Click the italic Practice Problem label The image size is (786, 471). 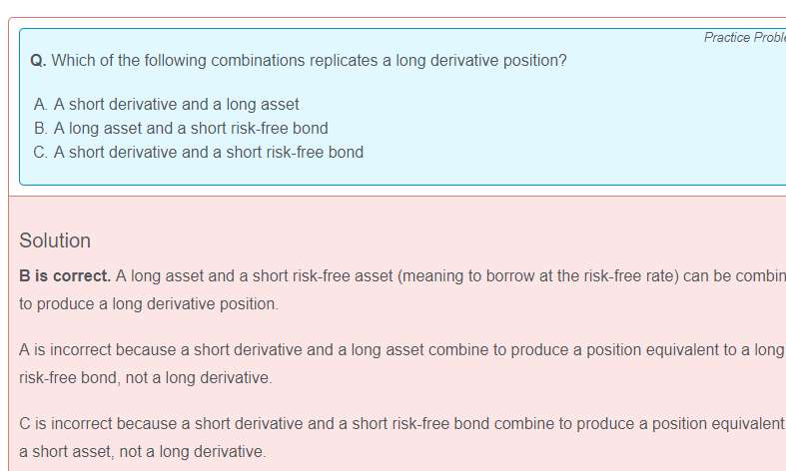(744, 37)
